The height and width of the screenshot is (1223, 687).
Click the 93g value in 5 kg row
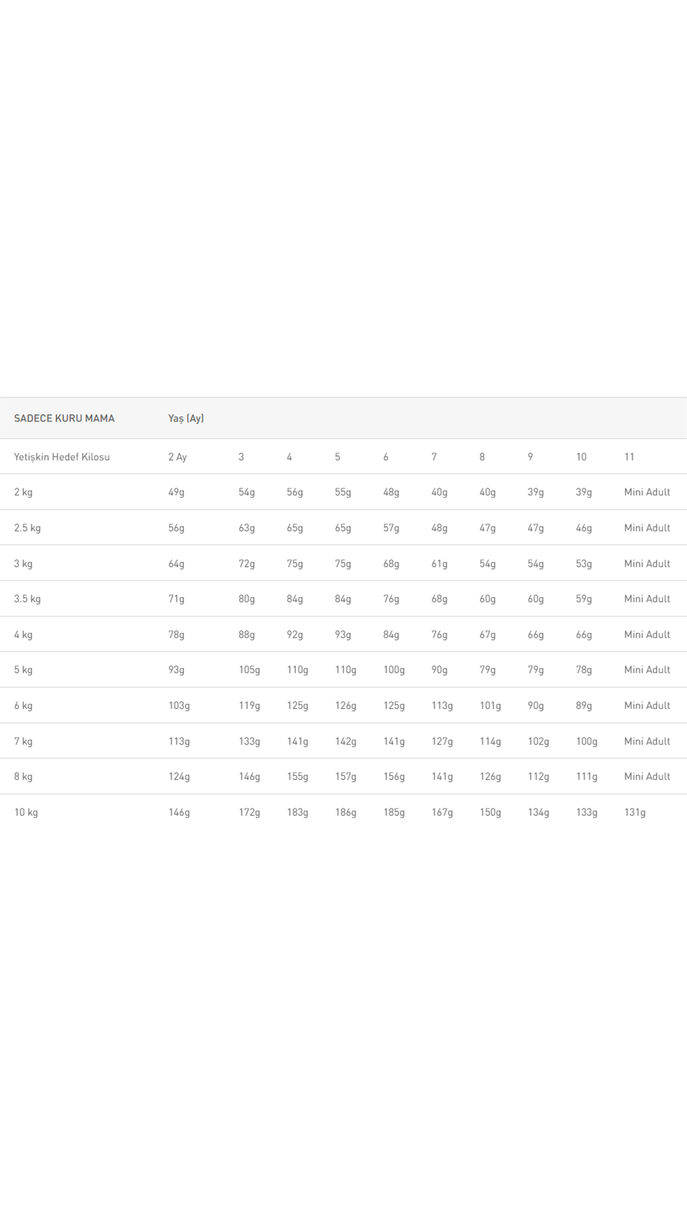tap(176, 670)
